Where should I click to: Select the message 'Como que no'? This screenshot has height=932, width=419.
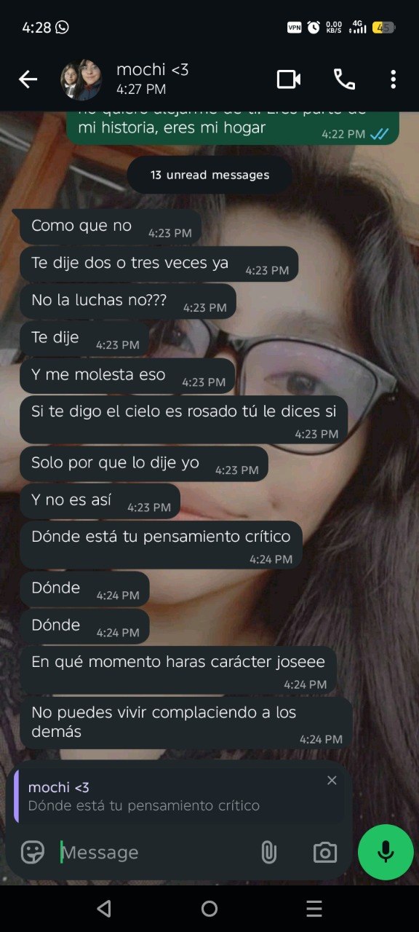click(110, 227)
